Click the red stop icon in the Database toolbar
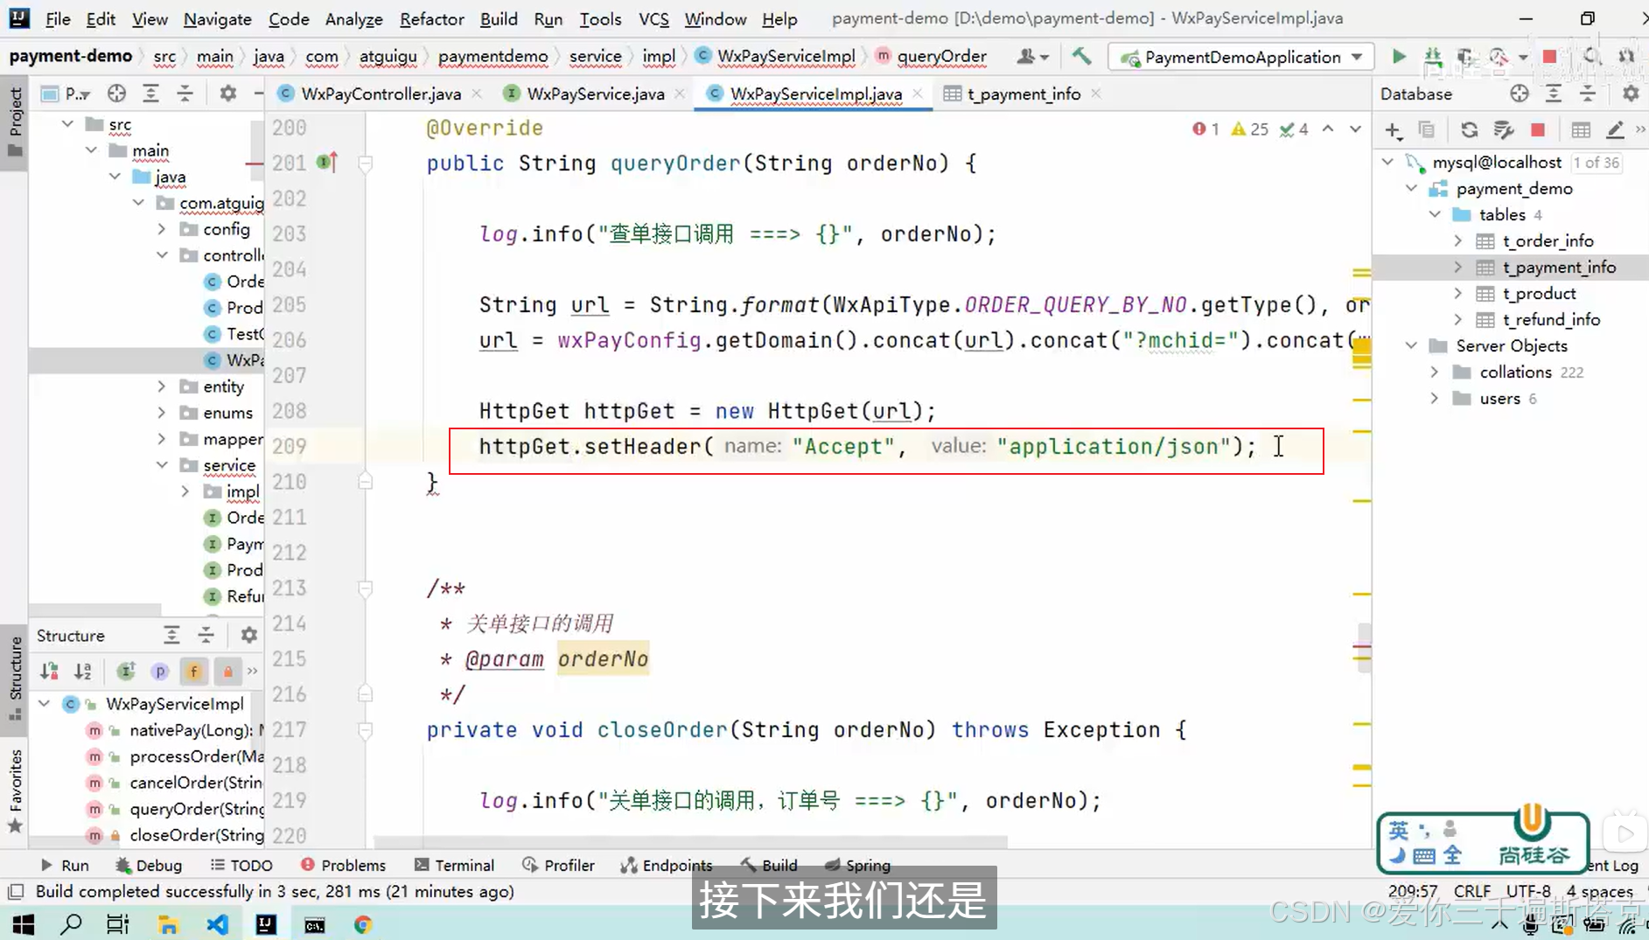 click(1538, 130)
